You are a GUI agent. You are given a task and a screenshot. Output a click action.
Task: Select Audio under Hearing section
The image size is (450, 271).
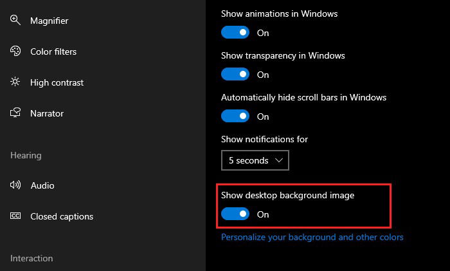[42, 185]
